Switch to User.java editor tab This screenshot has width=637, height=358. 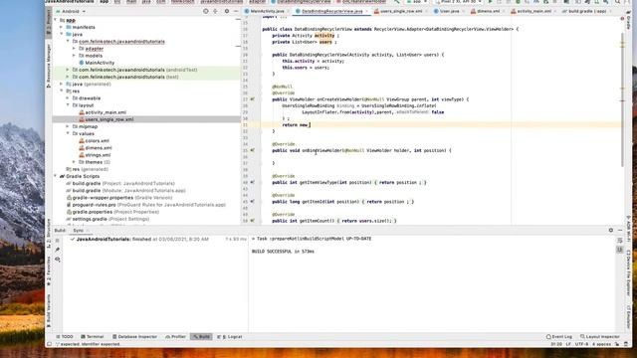click(449, 11)
